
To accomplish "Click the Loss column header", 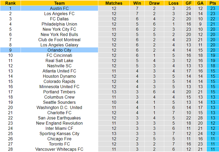I will pyautogui.click(x=173, y=3).
